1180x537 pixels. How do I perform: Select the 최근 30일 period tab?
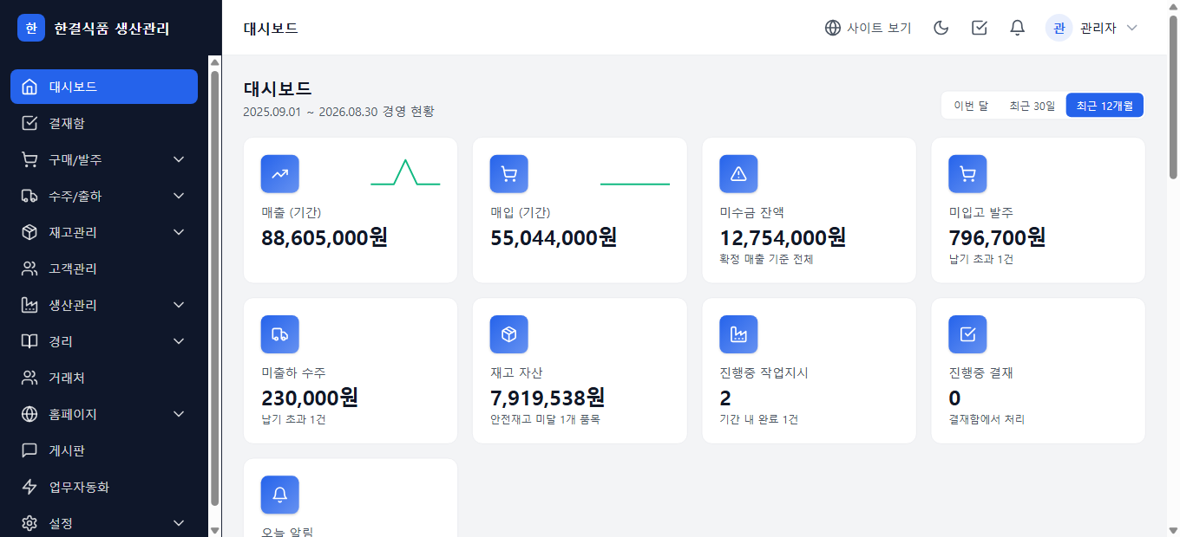(x=1032, y=106)
